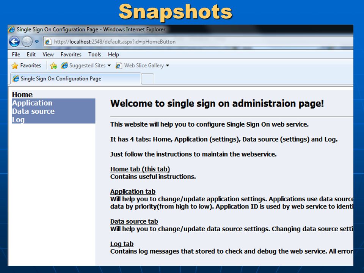Image resolution: width=364 pixels, height=273 pixels.
Task: Expand the Suggested Sites dropdown arrow
Action: (x=109, y=66)
